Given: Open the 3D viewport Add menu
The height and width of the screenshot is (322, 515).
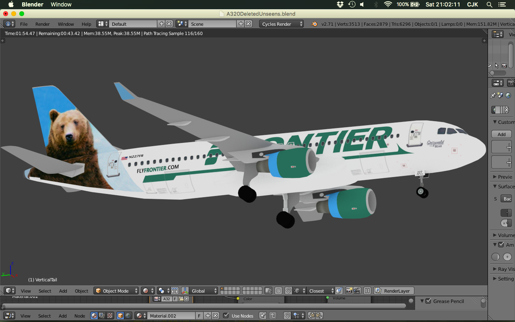Looking at the screenshot, I should click(63, 291).
